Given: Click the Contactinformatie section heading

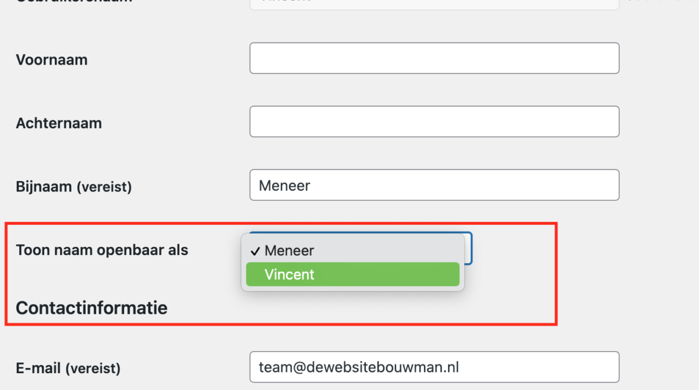Looking at the screenshot, I should (91, 308).
